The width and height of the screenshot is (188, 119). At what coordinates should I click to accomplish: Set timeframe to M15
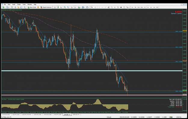click(138, 7)
